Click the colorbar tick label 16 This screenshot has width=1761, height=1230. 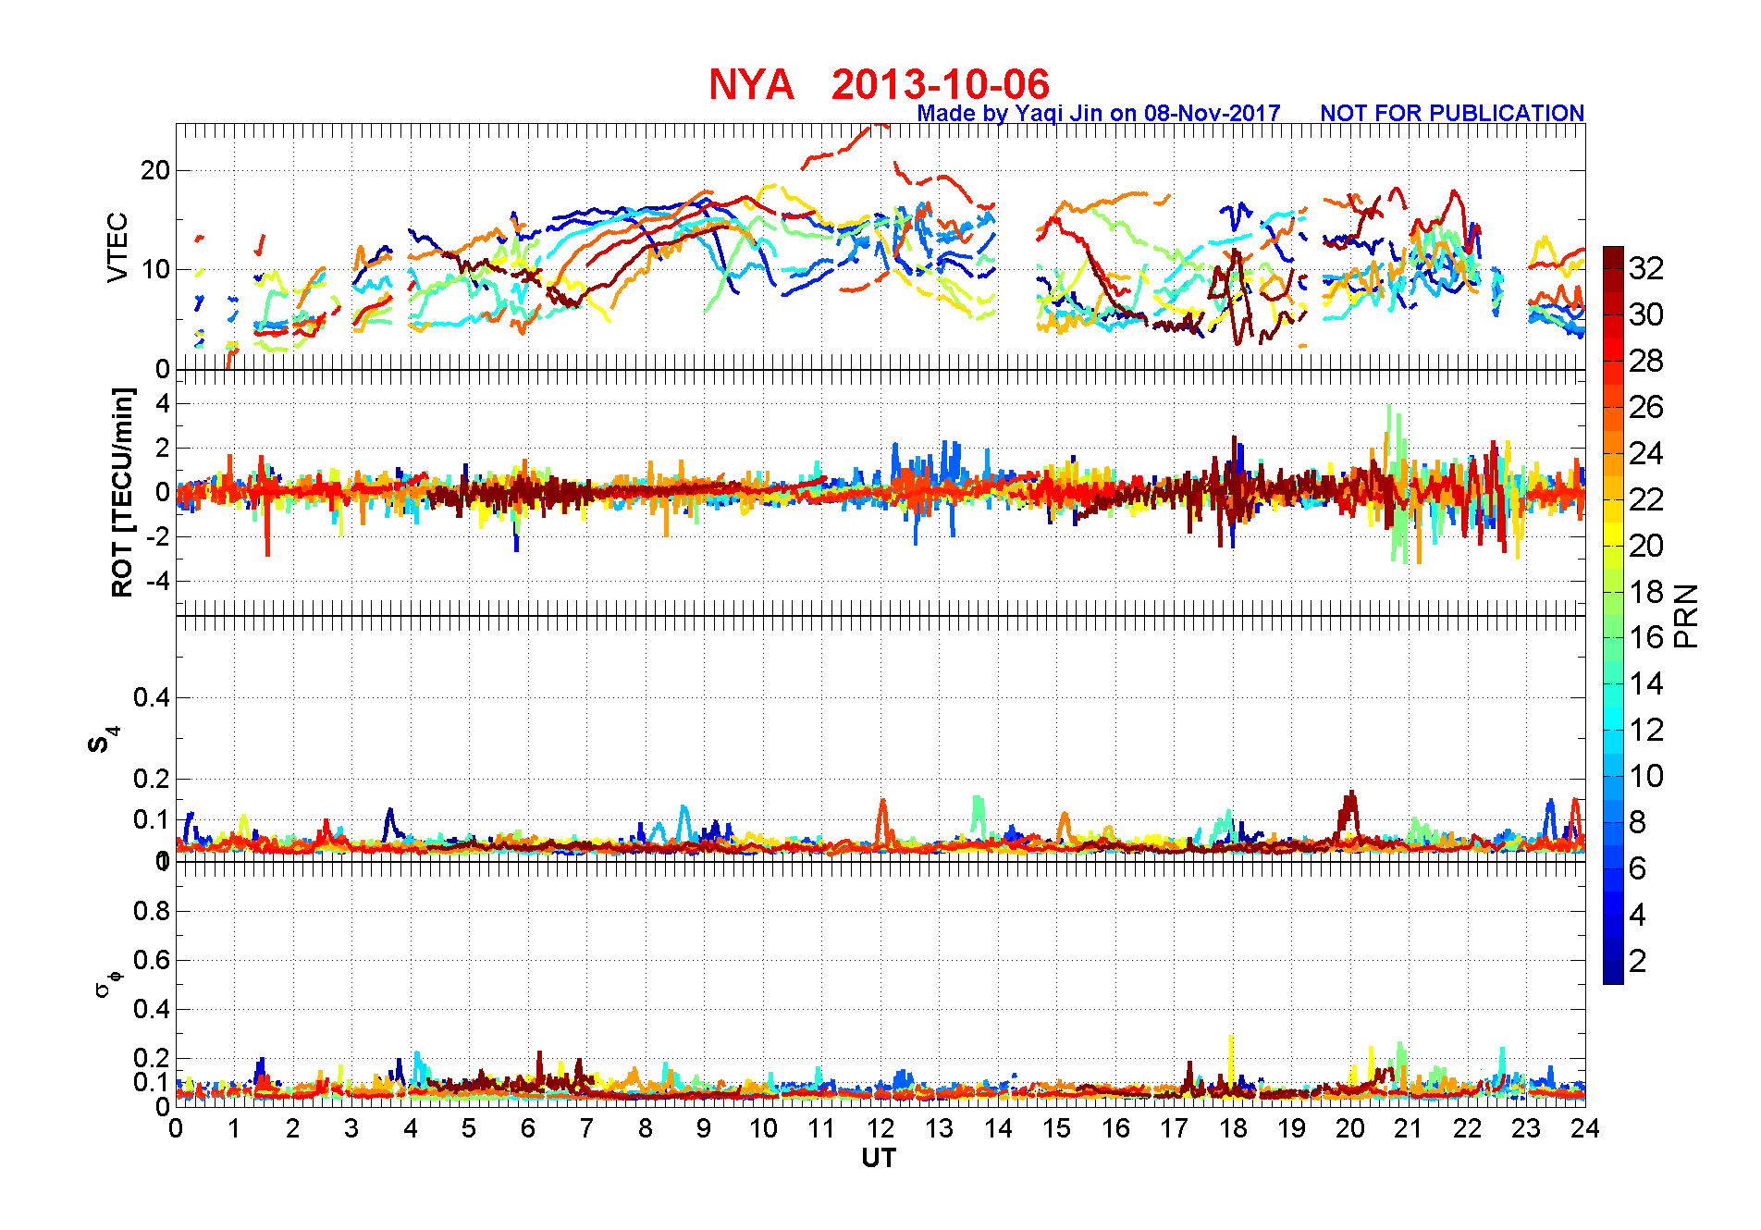(1646, 637)
